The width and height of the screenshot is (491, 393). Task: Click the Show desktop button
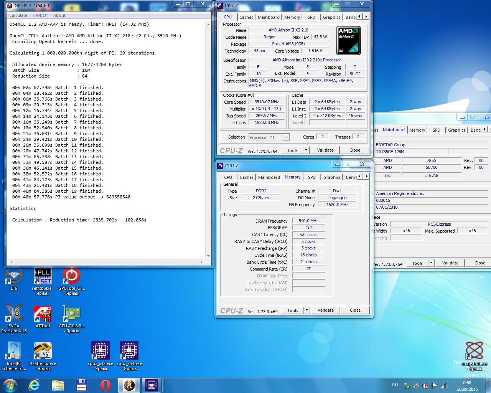pos(488,385)
